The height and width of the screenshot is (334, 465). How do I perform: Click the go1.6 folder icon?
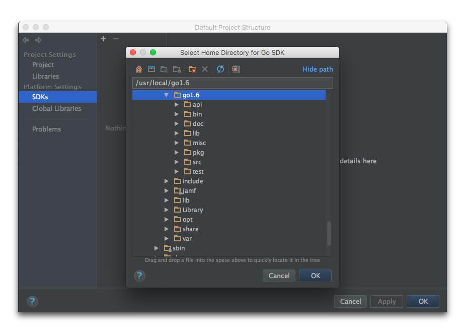(x=178, y=95)
